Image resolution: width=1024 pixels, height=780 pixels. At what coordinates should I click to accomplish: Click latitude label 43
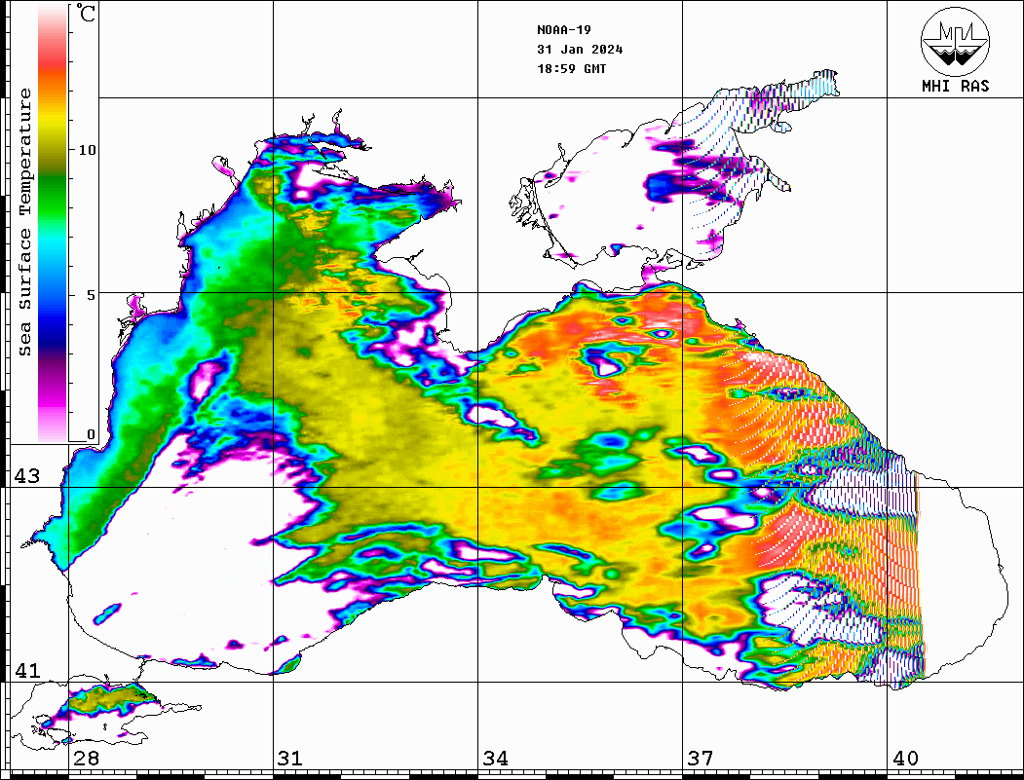pyautogui.click(x=27, y=476)
